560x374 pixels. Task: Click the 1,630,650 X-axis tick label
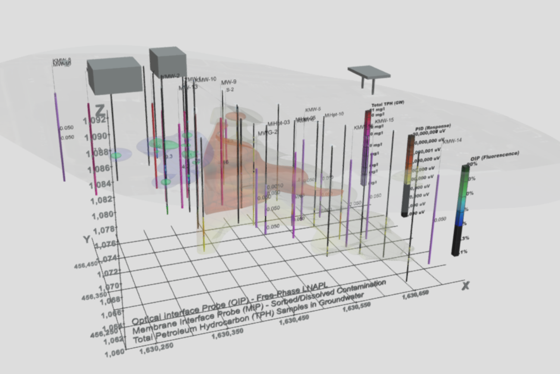pyautogui.click(x=415, y=295)
